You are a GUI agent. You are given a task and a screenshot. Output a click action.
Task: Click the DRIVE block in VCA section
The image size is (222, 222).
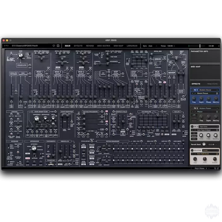[x=158, y=59]
